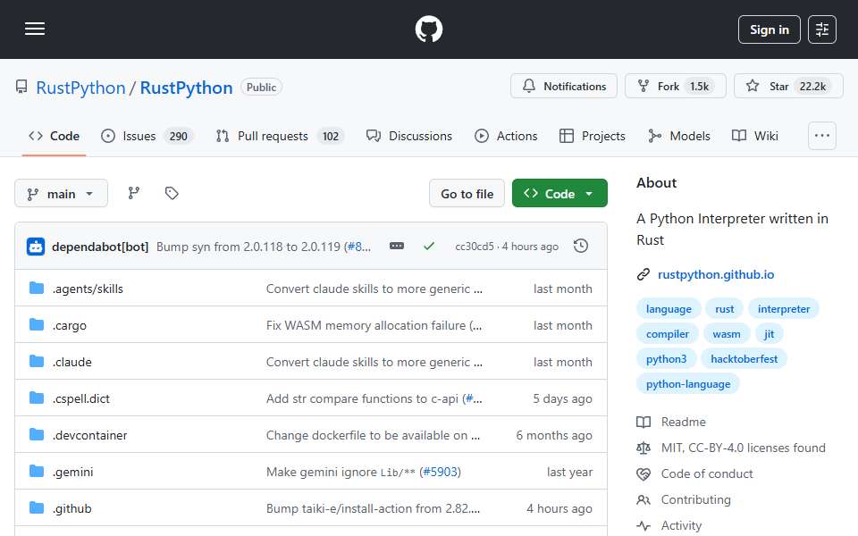The width and height of the screenshot is (858, 536).
Task: Open the .claude folder
Action: (x=72, y=362)
